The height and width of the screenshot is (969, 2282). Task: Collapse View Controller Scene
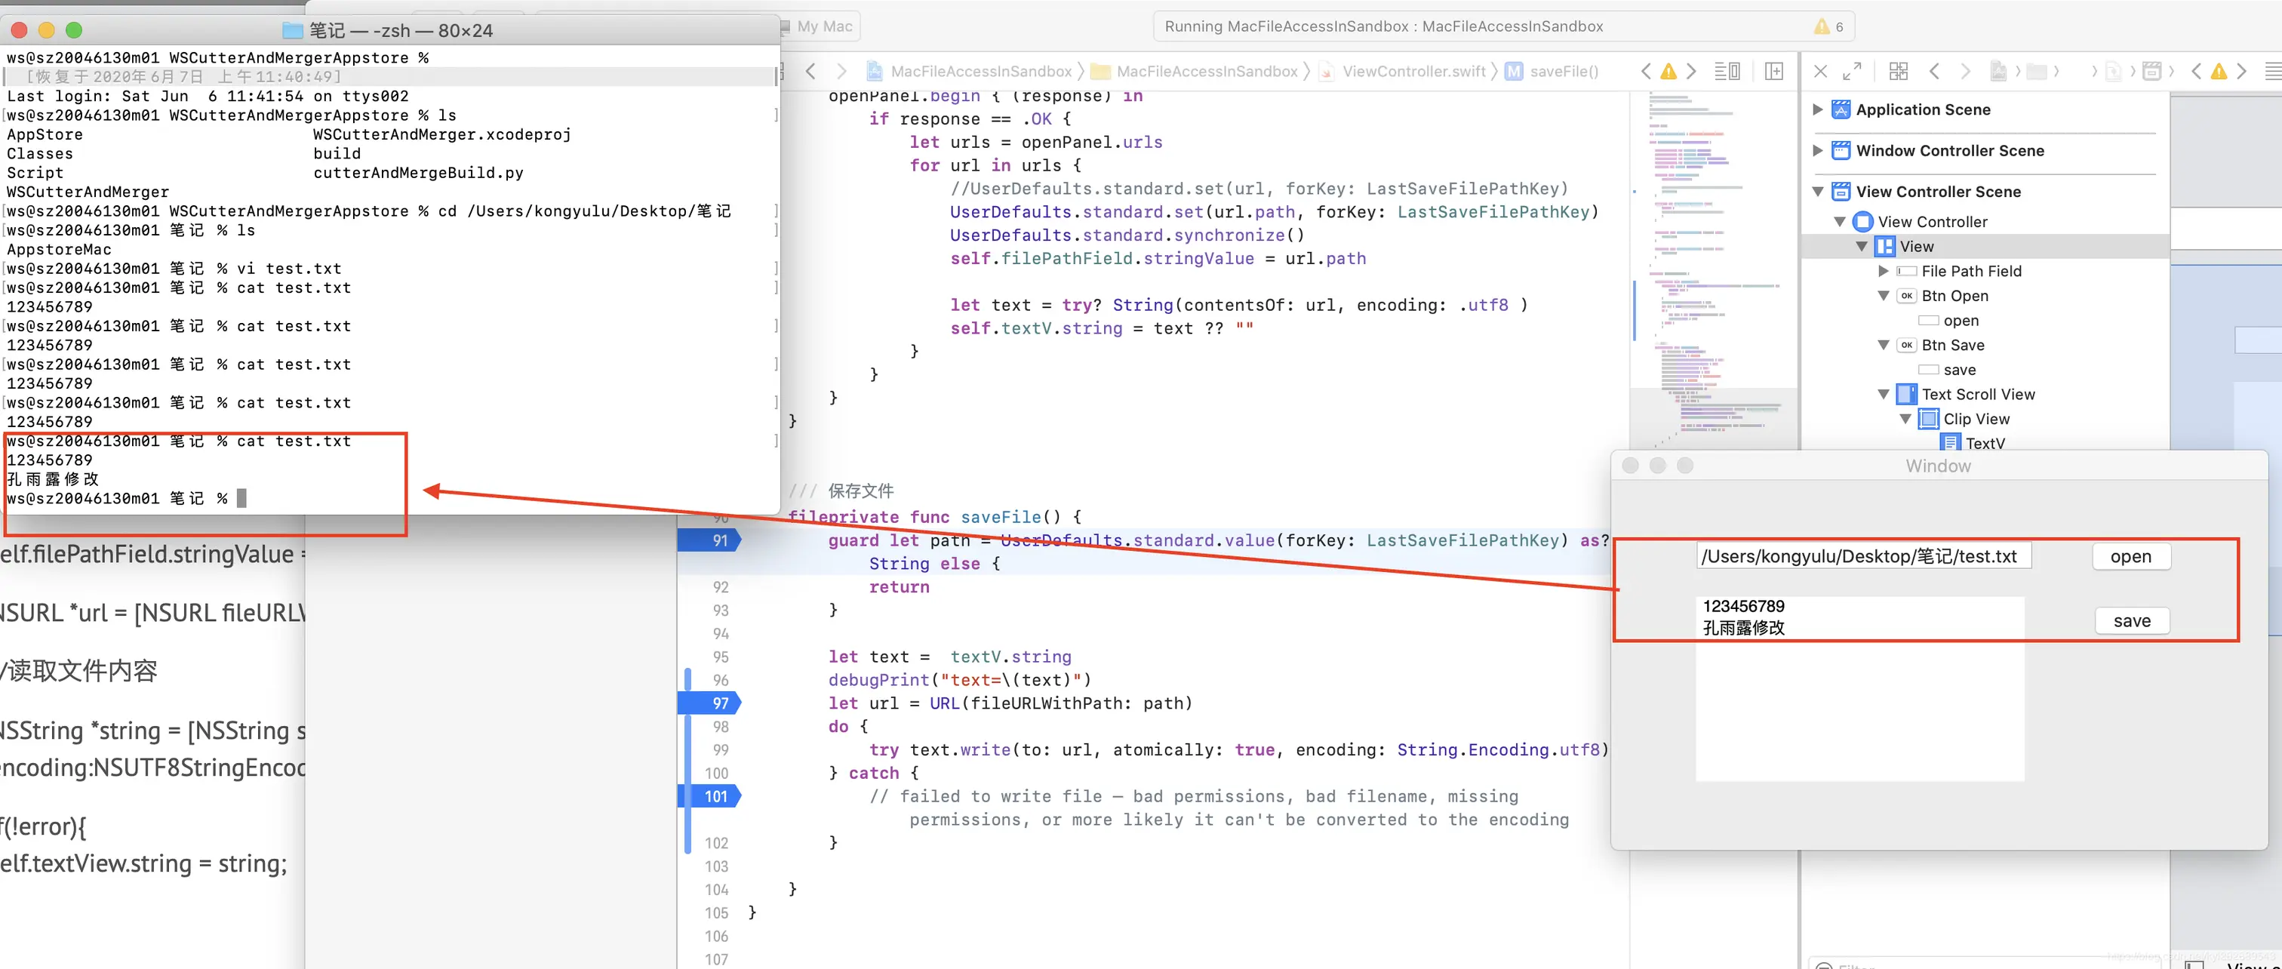(1818, 192)
